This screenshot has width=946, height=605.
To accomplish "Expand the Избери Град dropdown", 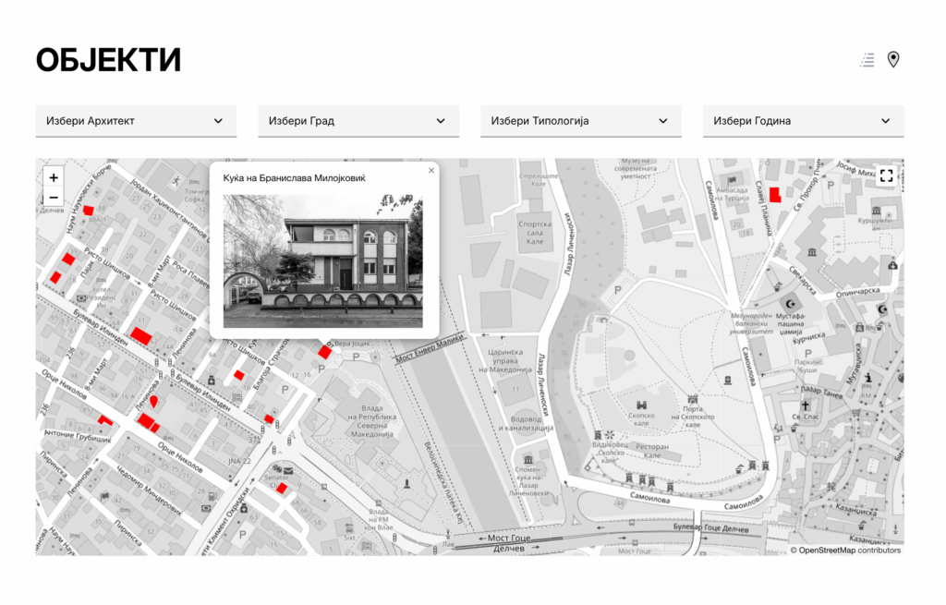I will (x=358, y=121).
